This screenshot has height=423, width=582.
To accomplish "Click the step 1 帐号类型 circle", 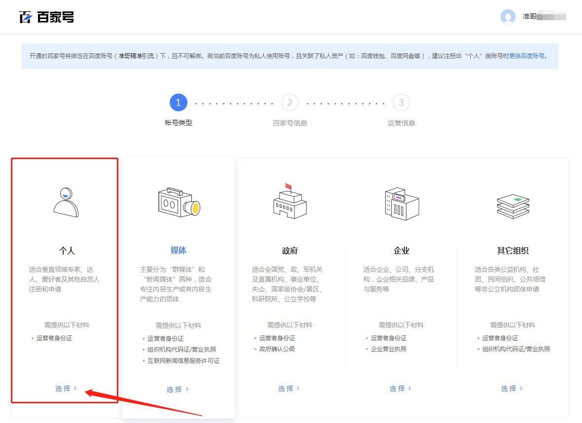I will point(178,102).
